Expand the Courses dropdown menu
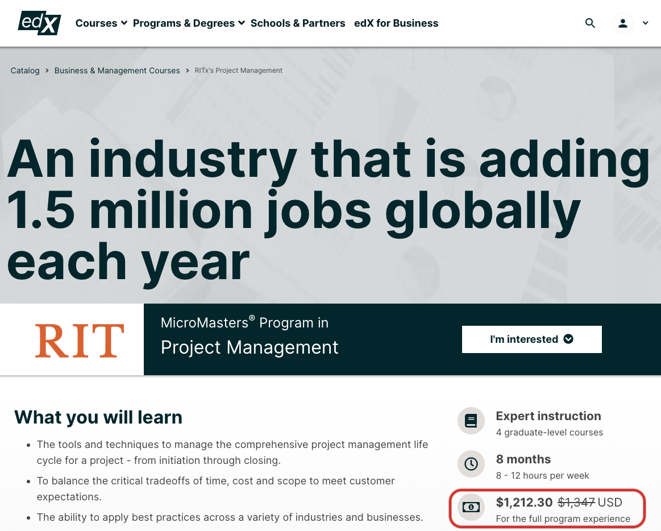 [x=101, y=23]
